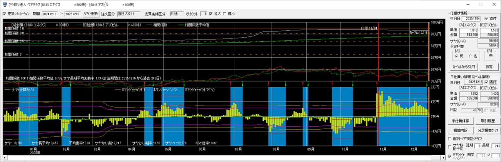Open 設定 settings button
This screenshot has height=162, width=501.
pyautogui.click(x=489, y=66)
